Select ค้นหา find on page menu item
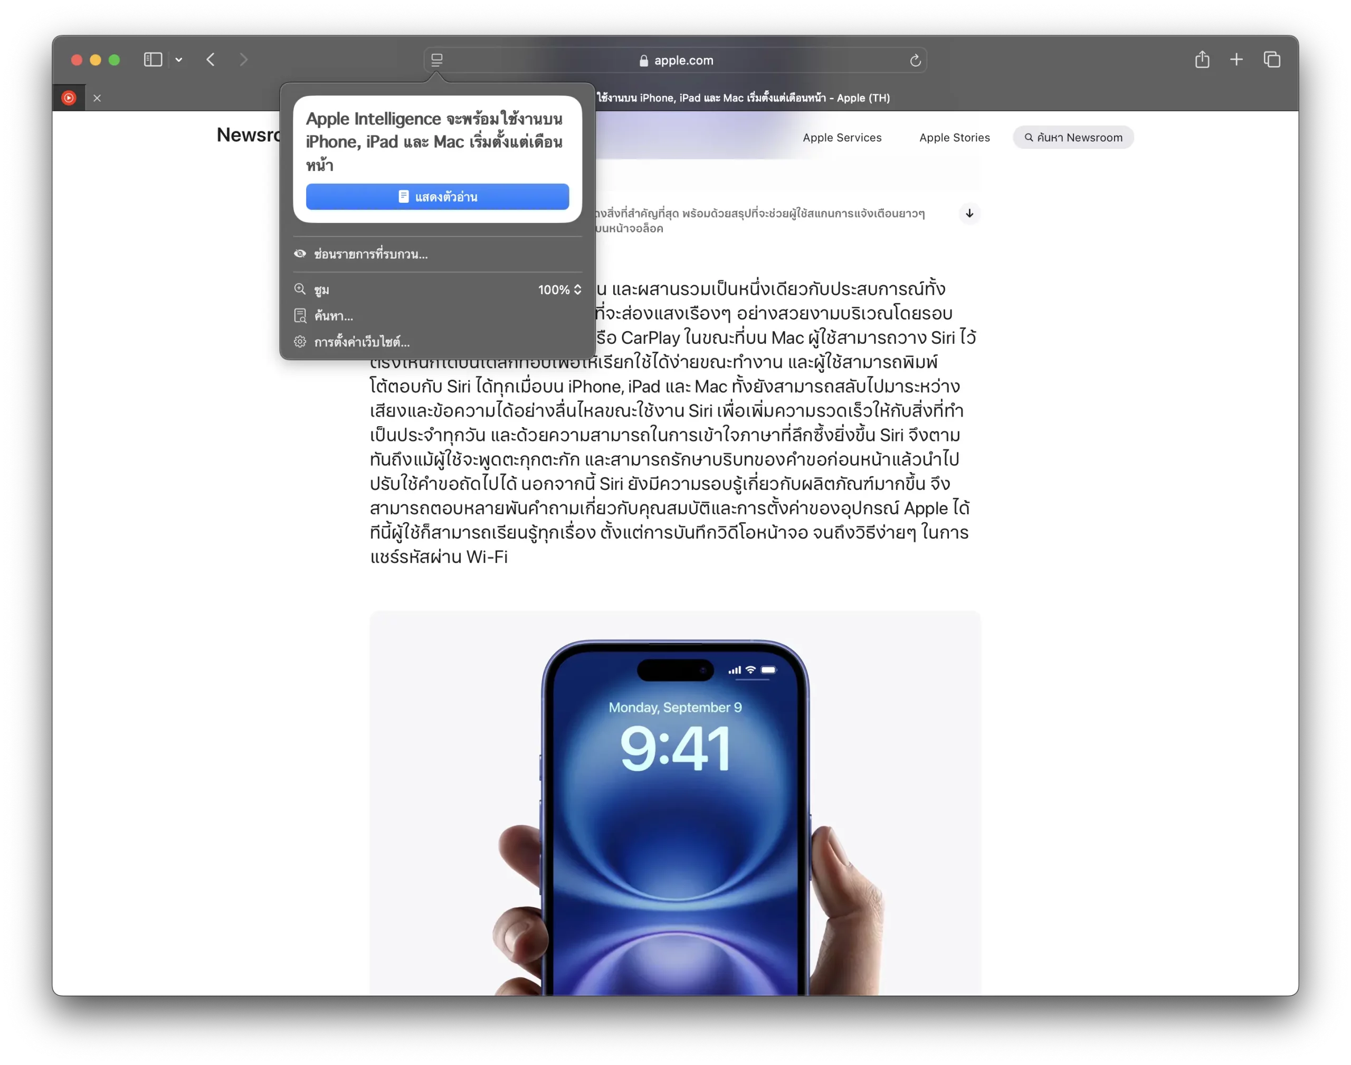 334,316
